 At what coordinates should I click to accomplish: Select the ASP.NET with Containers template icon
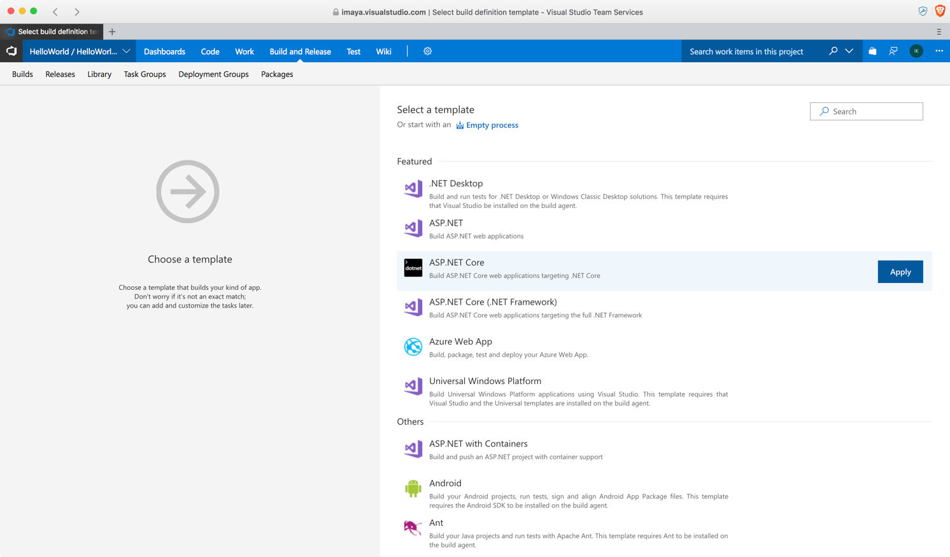pyautogui.click(x=413, y=449)
